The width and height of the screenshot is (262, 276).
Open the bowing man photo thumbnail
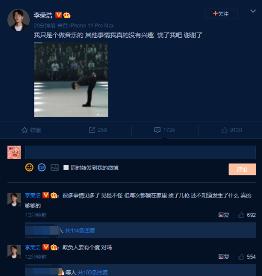[x=71, y=80]
